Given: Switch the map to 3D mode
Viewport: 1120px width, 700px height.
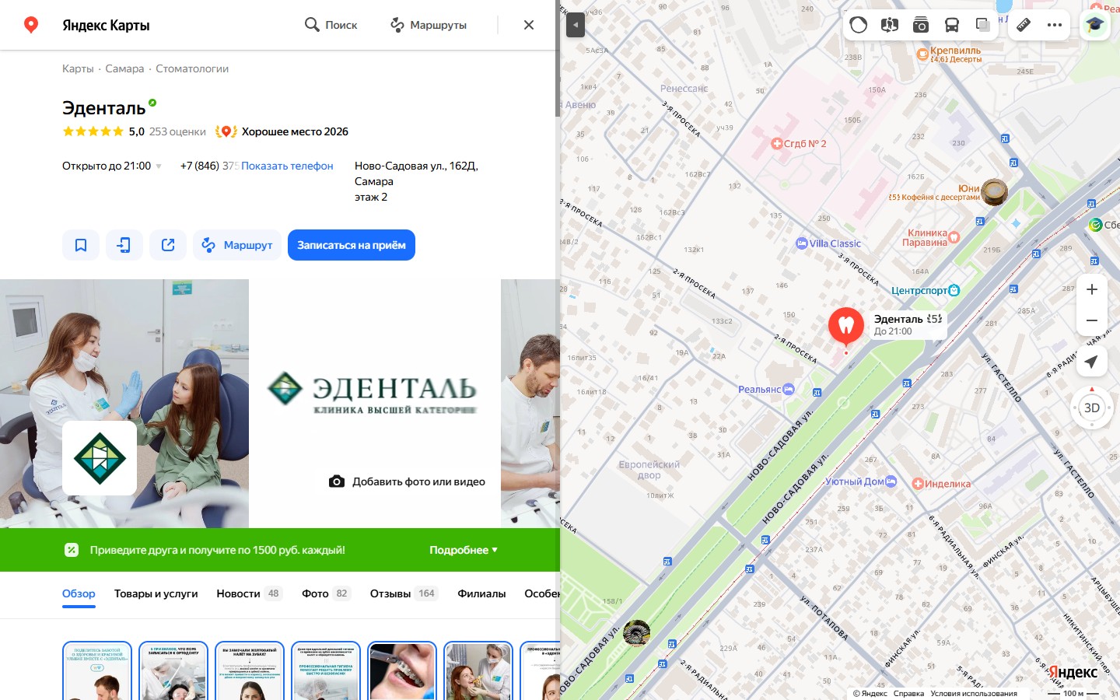Looking at the screenshot, I should (x=1092, y=408).
